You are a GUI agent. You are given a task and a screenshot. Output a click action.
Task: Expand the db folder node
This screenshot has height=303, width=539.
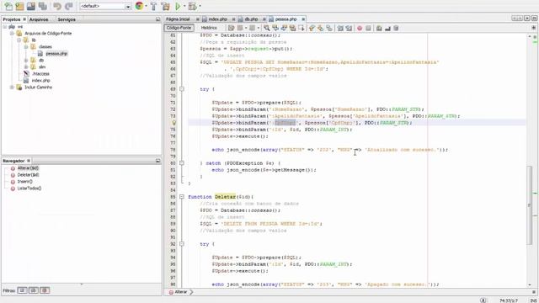click(26, 60)
